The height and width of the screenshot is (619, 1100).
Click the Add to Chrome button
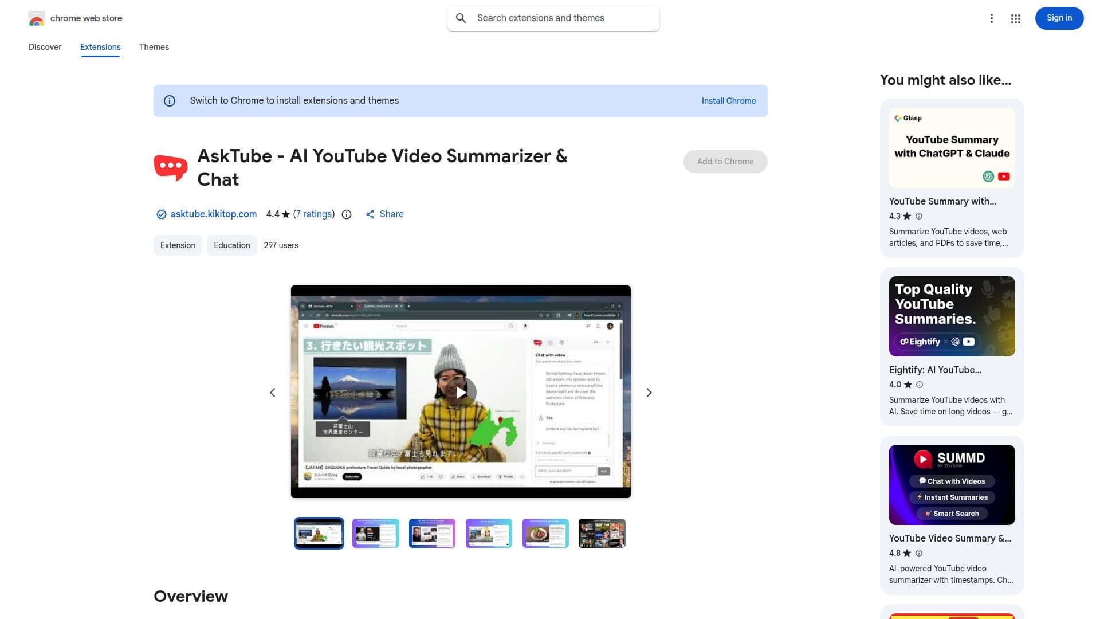(x=725, y=162)
